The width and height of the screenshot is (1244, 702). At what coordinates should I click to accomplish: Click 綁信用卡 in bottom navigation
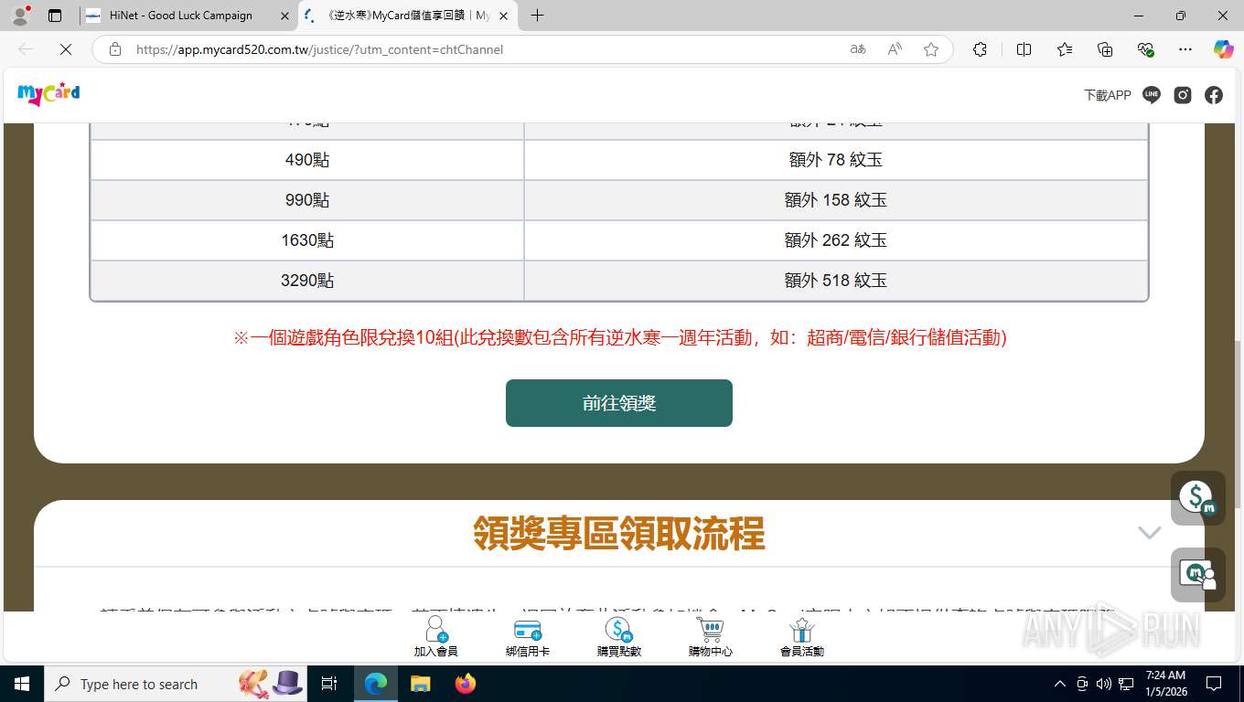click(528, 636)
